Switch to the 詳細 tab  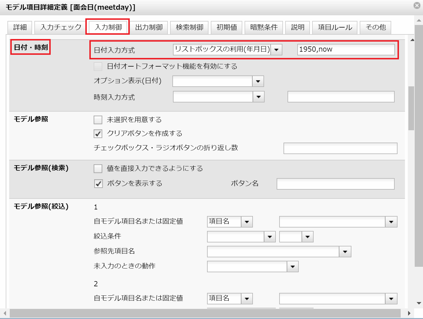point(20,27)
